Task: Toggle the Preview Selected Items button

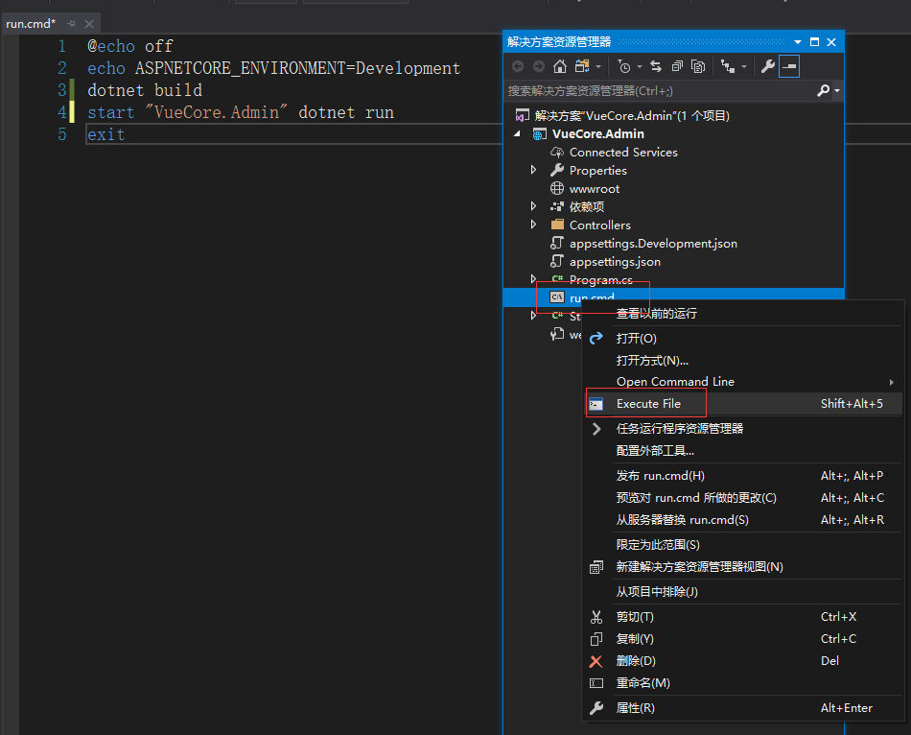Action: point(789,66)
